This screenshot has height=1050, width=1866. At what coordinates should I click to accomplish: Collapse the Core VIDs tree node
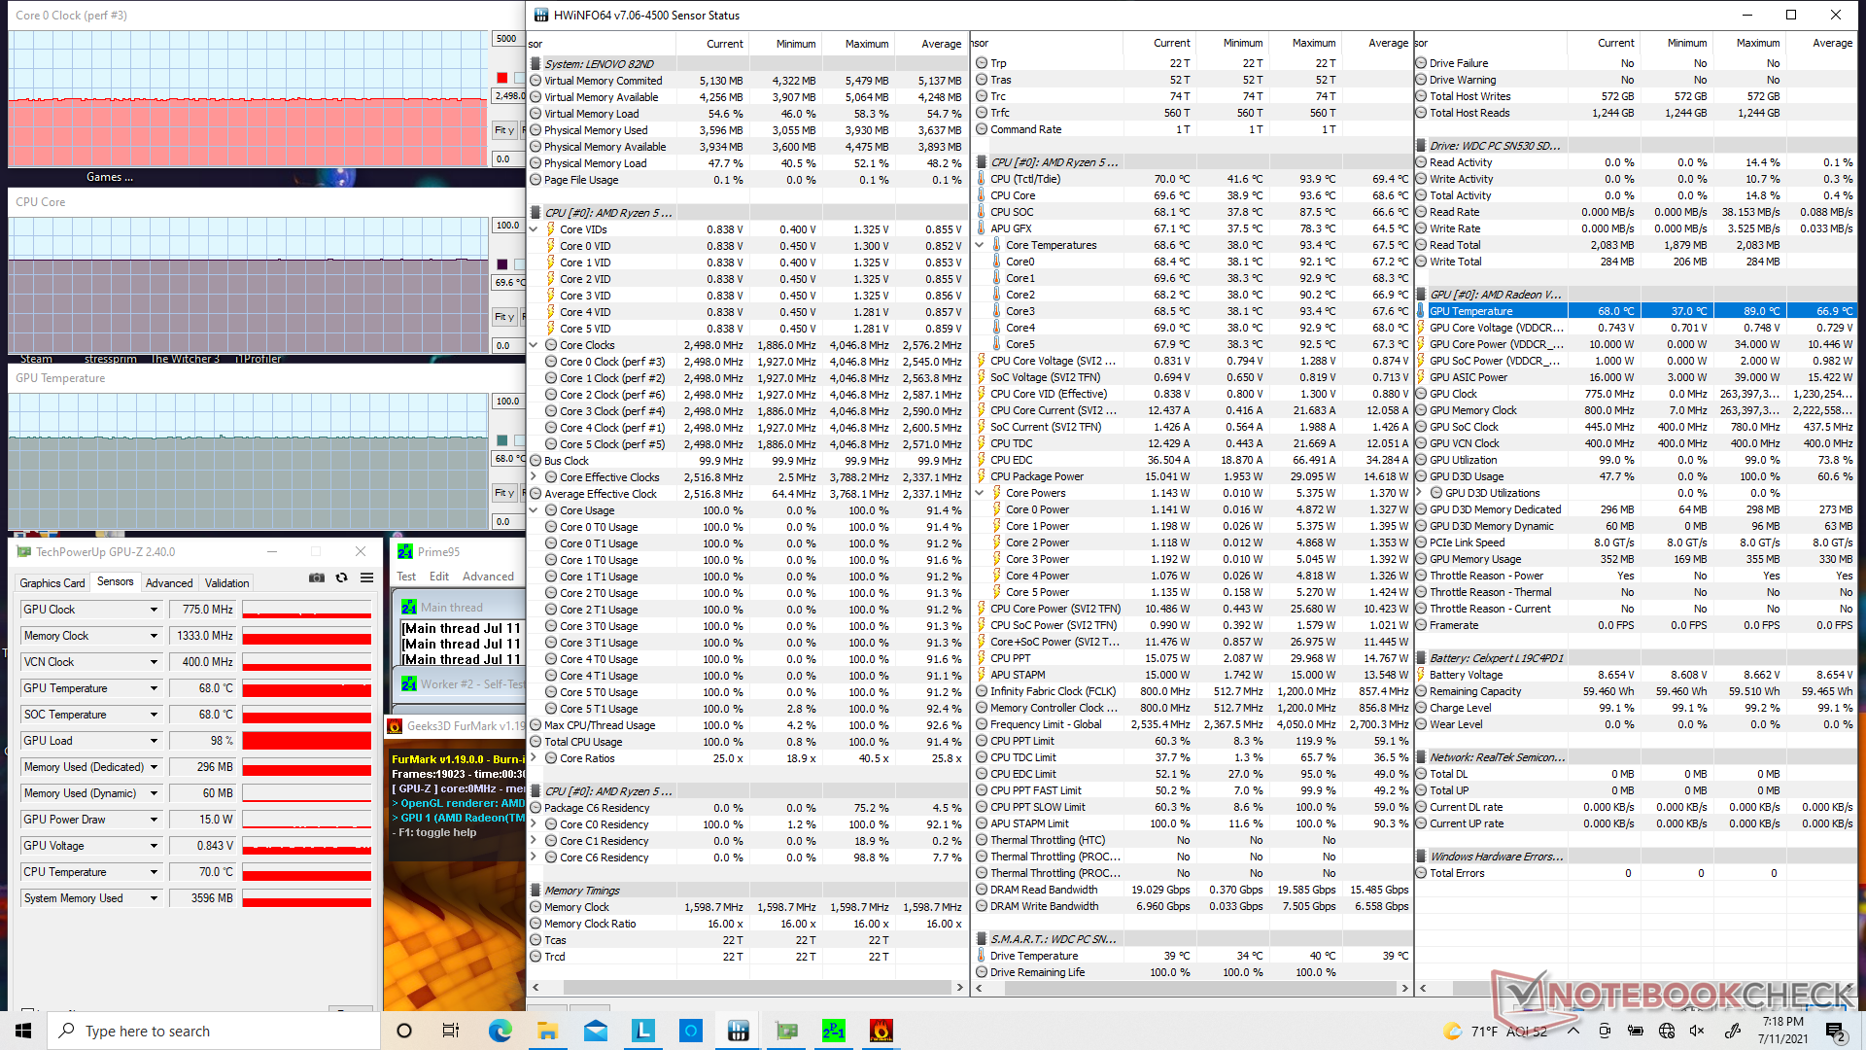point(534,229)
